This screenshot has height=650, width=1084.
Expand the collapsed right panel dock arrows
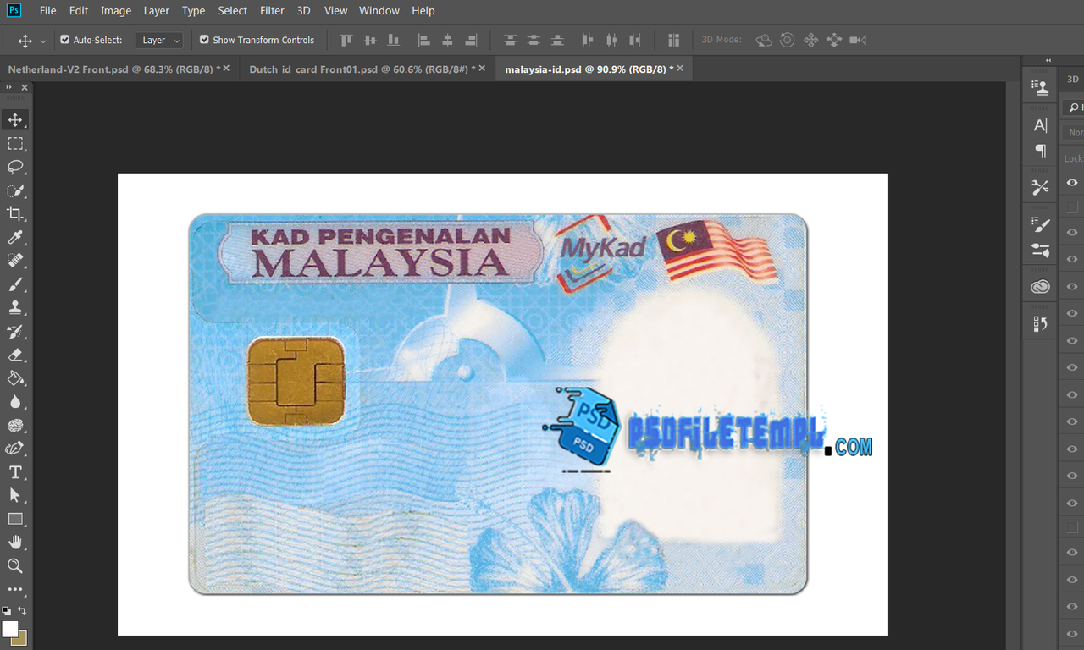1048,60
